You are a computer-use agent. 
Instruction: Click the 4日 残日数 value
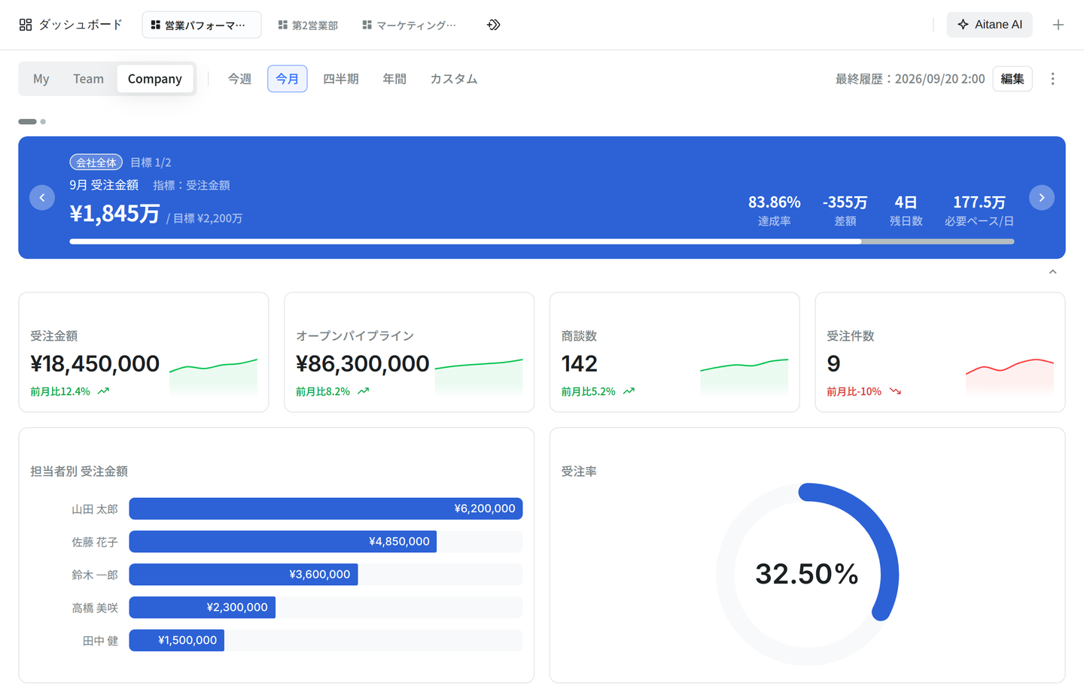[x=906, y=202]
